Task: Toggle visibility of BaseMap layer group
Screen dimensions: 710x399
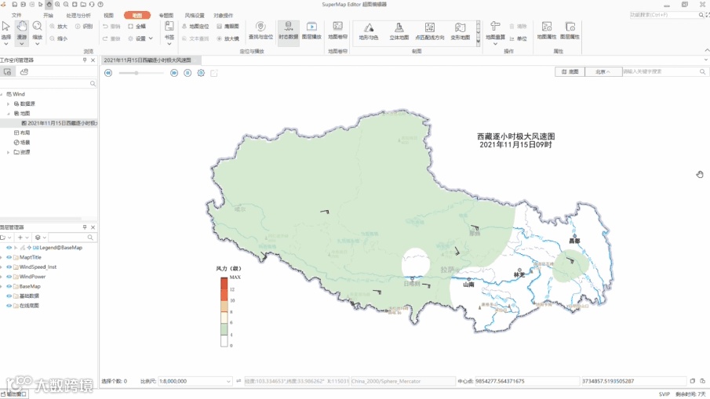Action: [x=9, y=286]
